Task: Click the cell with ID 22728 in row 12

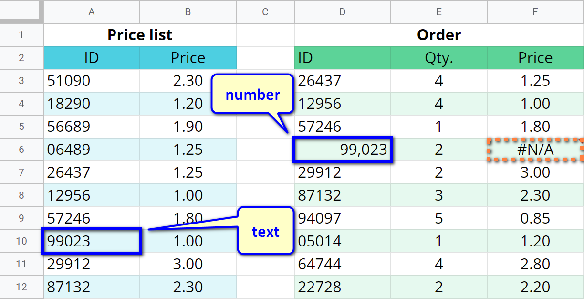Action: point(342,287)
